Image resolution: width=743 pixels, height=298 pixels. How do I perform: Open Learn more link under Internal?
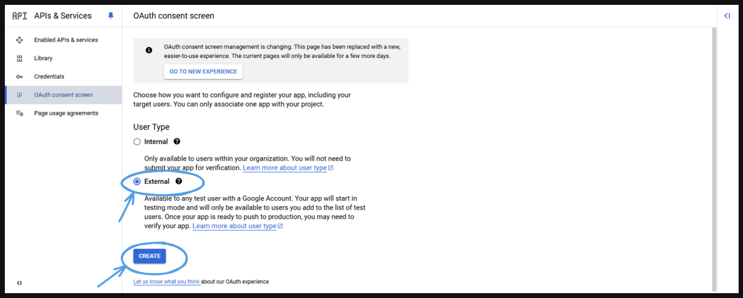tap(288, 168)
